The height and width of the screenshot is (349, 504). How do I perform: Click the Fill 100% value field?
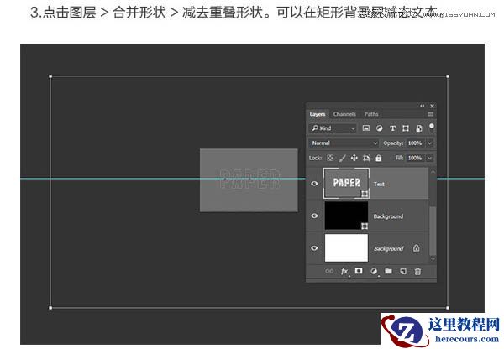pyautogui.click(x=415, y=158)
